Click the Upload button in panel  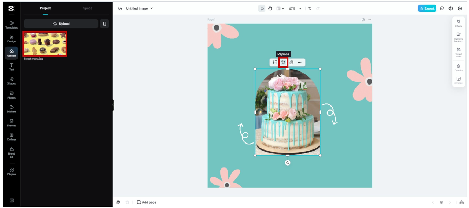coord(61,24)
